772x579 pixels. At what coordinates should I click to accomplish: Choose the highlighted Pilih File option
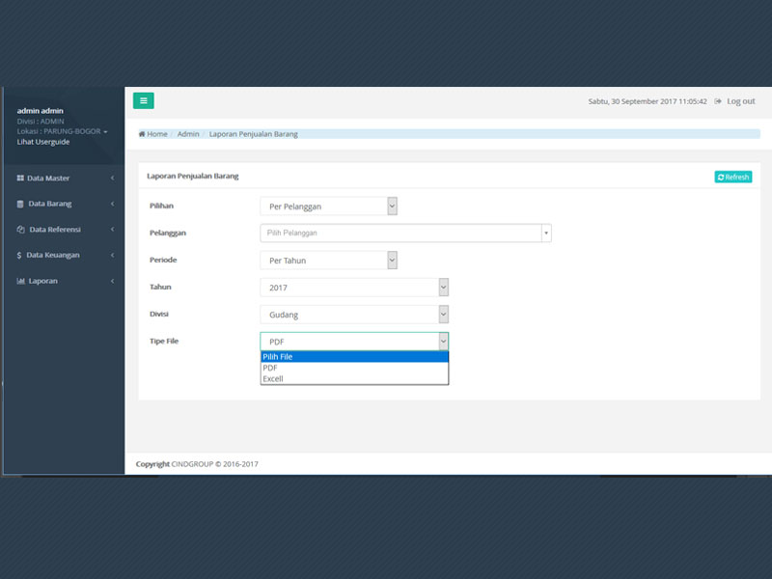pyautogui.click(x=278, y=357)
